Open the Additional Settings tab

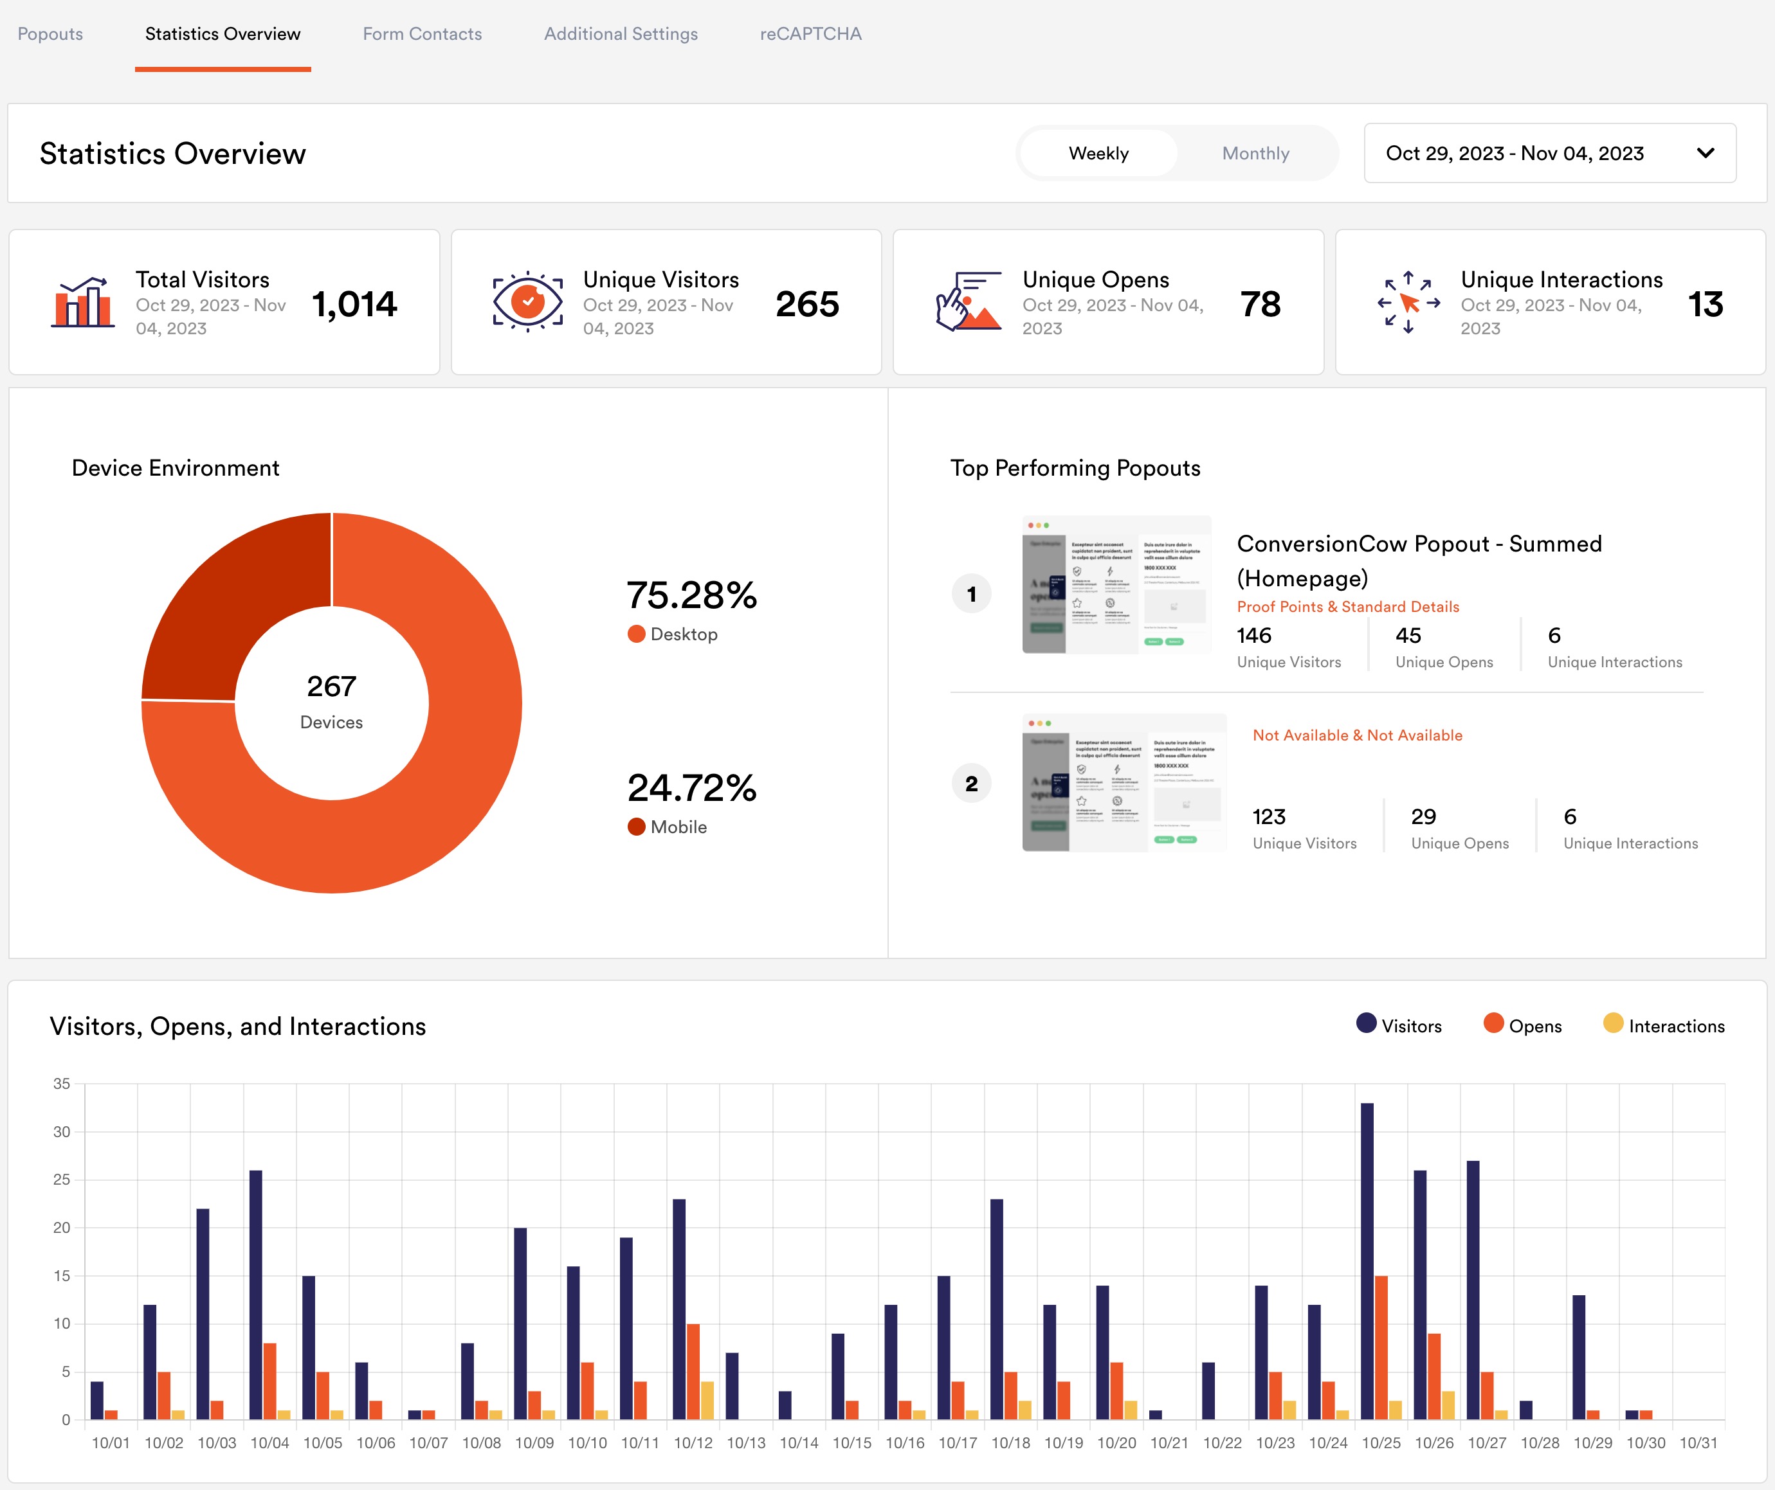(621, 34)
